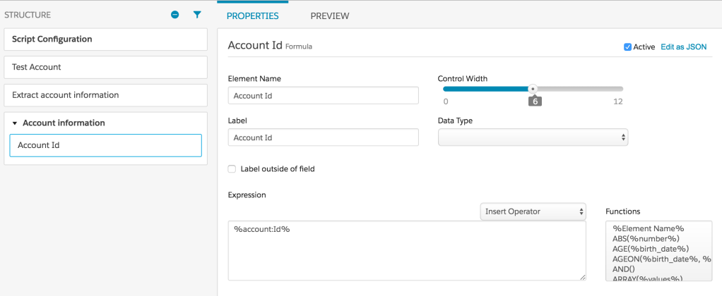Click the filter funnel icon in Structure
The width and height of the screenshot is (722, 296).
[197, 15]
